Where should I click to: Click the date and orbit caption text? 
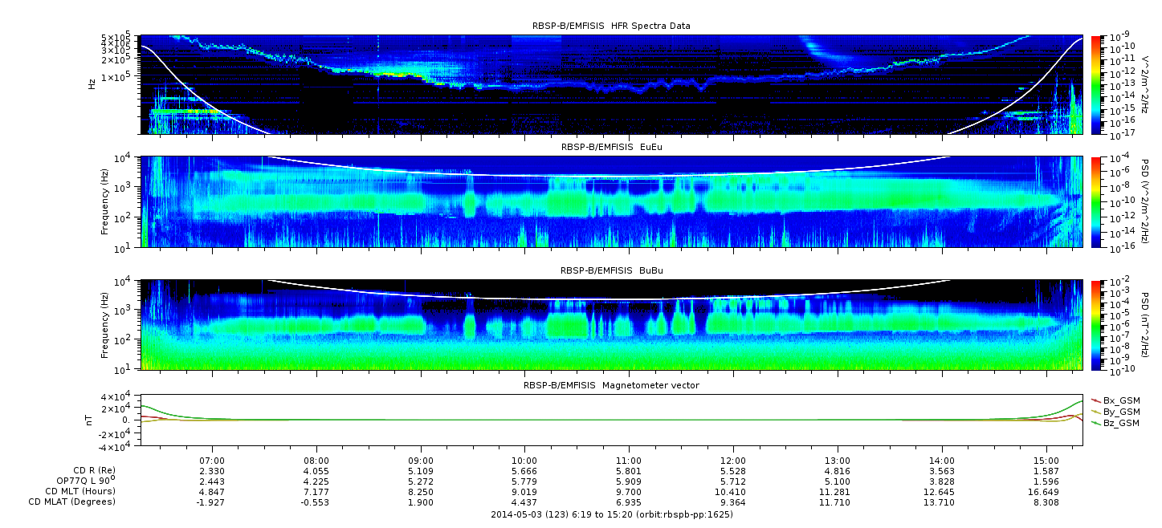pyautogui.click(x=611, y=514)
